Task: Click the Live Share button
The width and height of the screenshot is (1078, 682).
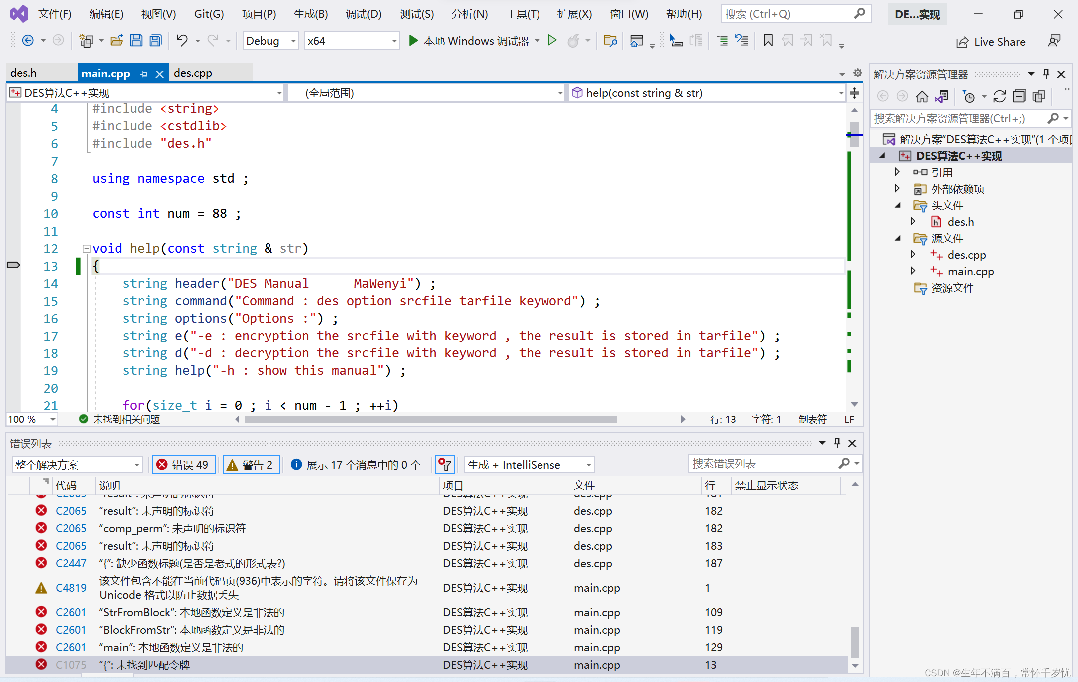Action: [x=991, y=42]
